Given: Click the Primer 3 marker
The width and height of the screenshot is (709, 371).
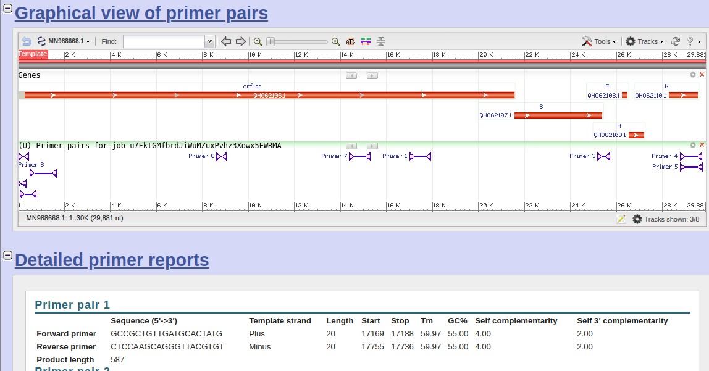Looking at the screenshot, I should (603, 156).
